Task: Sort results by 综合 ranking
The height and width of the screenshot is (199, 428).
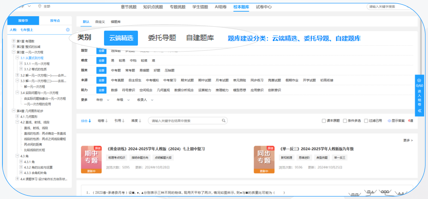Action: 86,121
